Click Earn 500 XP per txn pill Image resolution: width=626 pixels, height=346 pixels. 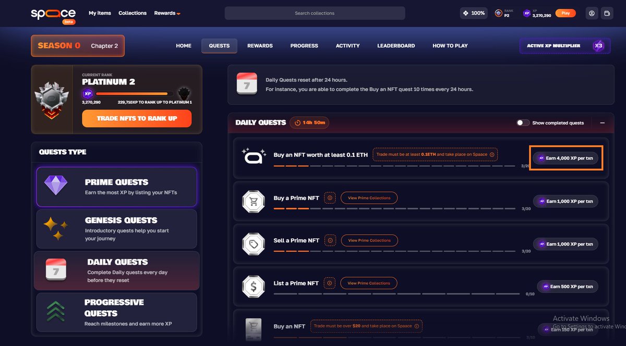point(568,287)
